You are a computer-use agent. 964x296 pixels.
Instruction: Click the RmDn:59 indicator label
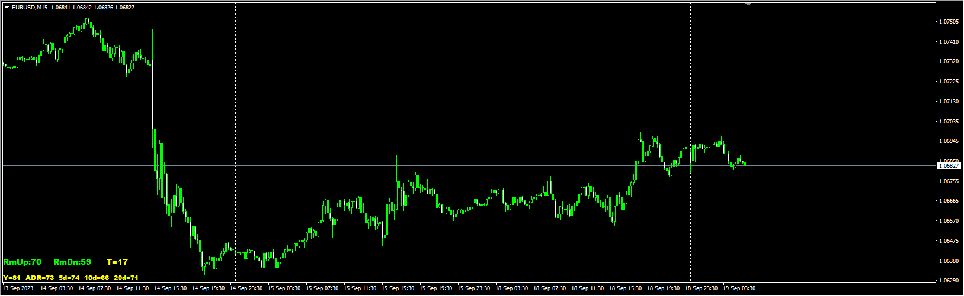pyautogui.click(x=72, y=262)
